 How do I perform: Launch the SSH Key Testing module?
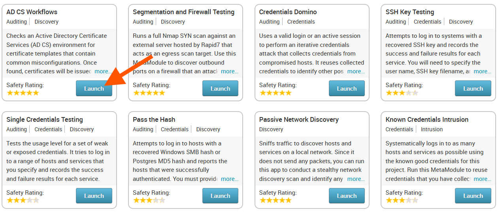(473, 89)
